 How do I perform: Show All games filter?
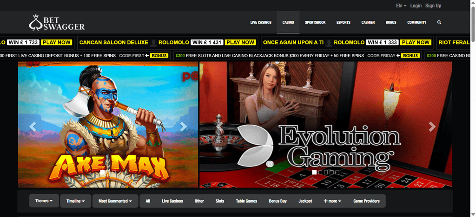(148, 201)
